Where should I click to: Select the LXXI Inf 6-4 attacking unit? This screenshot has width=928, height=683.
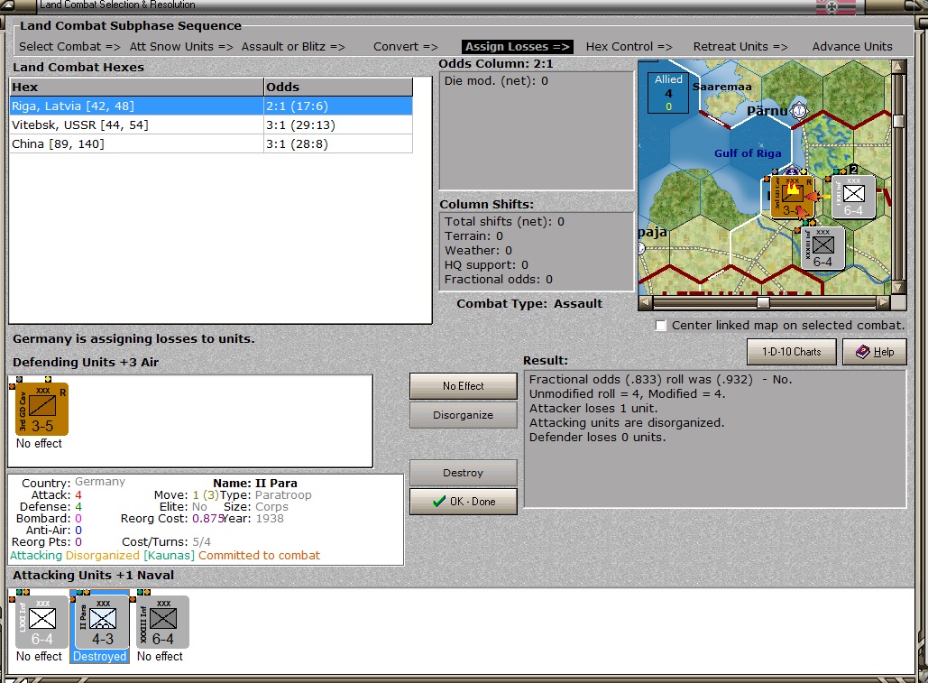click(41, 622)
